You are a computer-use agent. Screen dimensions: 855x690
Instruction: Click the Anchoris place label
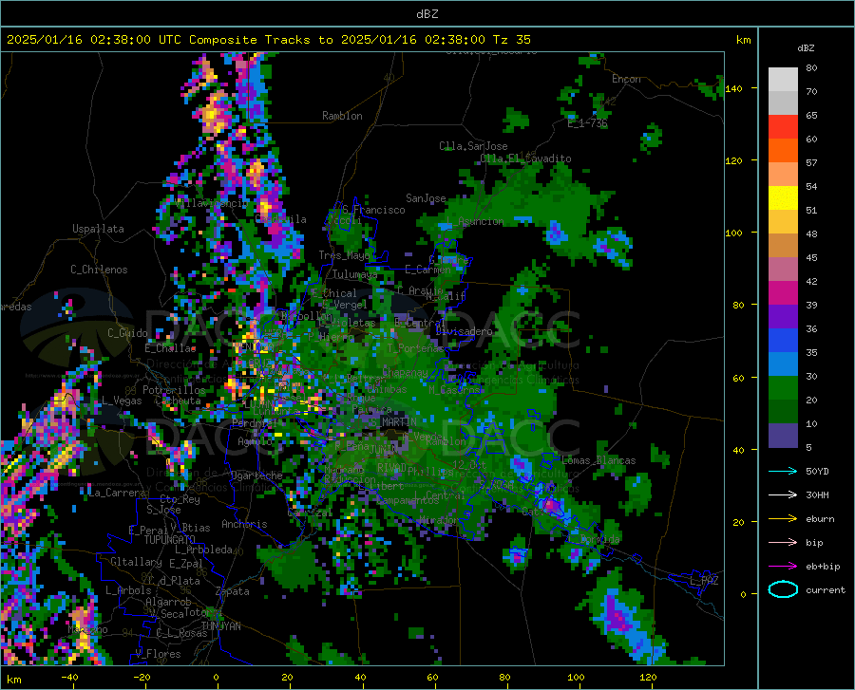click(244, 524)
